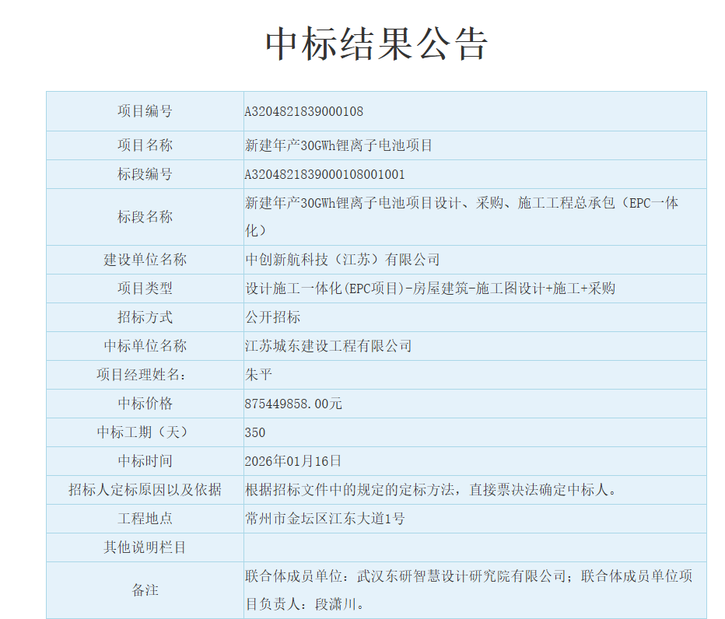Click the 其他说明栏目 label cell
725x619 pixels.
[x=145, y=547]
